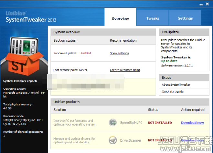Click the Extras panel header

[184, 77]
